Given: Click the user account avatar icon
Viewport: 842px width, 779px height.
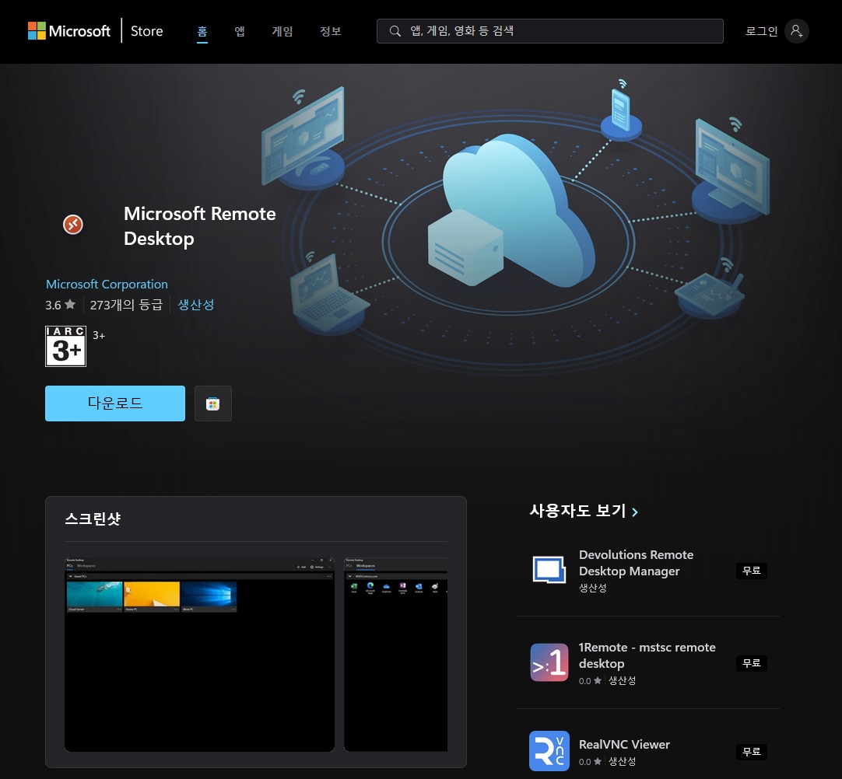Looking at the screenshot, I should [796, 31].
